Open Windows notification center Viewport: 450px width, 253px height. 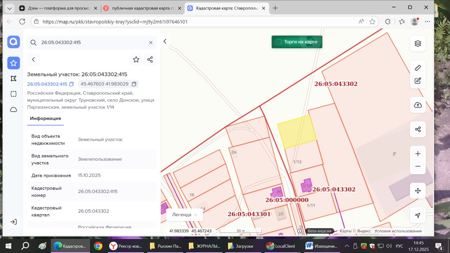(x=439, y=246)
